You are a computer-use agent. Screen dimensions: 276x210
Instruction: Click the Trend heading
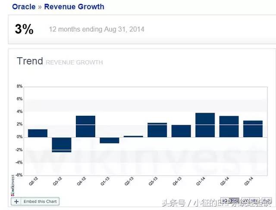pyautogui.click(x=30, y=61)
